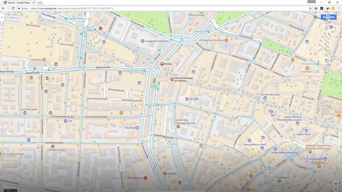Screen dimensions: 342x192
Task: Click the Hirmer München shop marker
Action: 265,98
